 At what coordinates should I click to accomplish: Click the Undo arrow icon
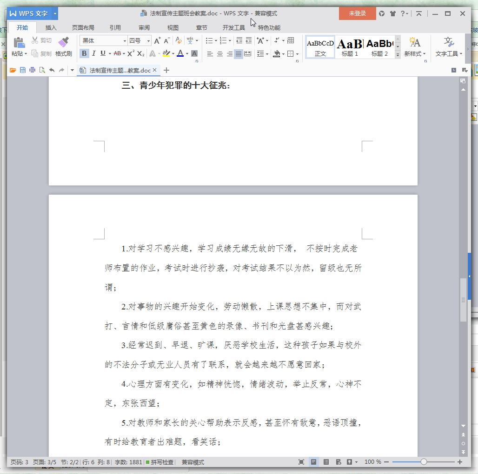52,70
